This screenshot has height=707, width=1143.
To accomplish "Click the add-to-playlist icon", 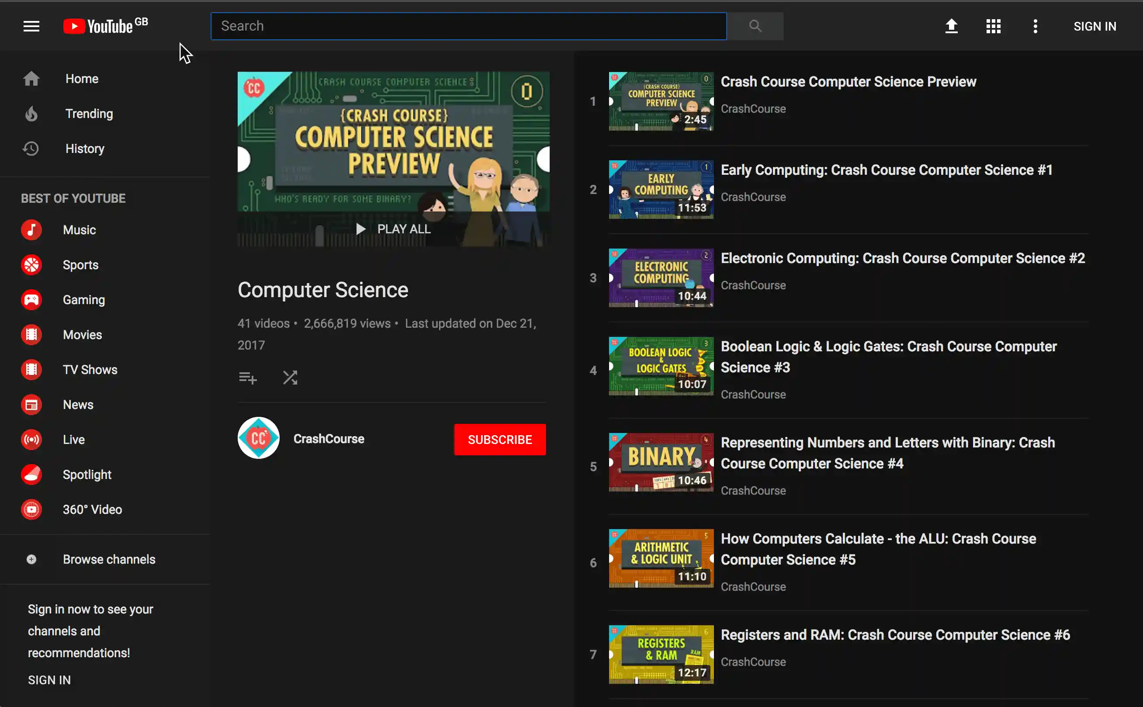I will [x=248, y=378].
